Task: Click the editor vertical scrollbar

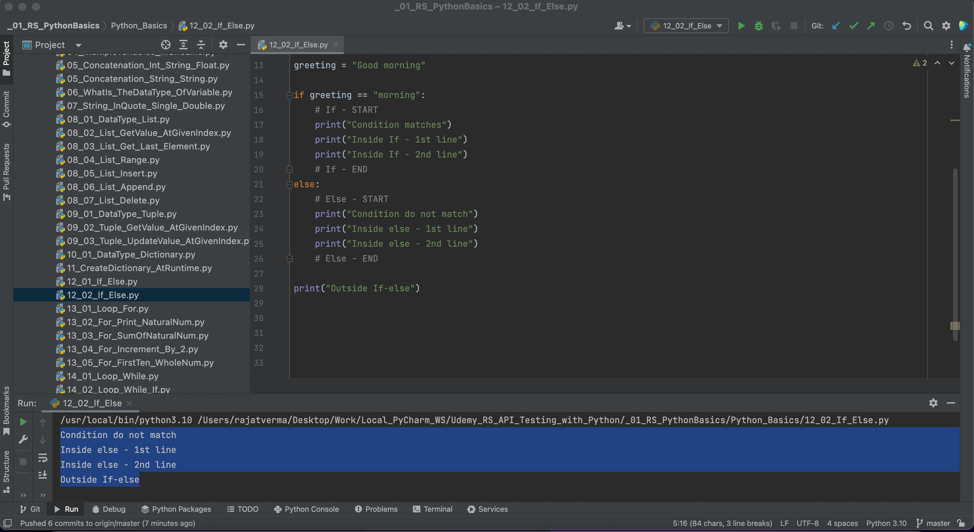Action: pos(955,254)
